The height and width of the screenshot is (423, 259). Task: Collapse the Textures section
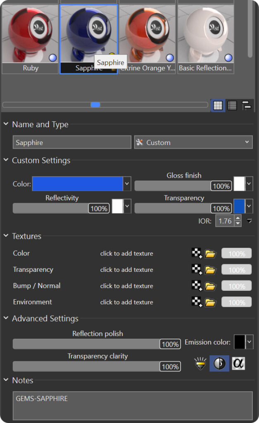pyautogui.click(x=6, y=236)
